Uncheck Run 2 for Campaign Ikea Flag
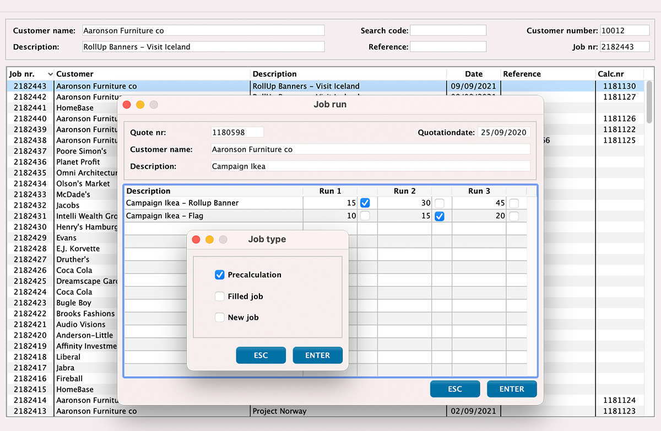This screenshot has height=431, width=661. coord(439,216)
